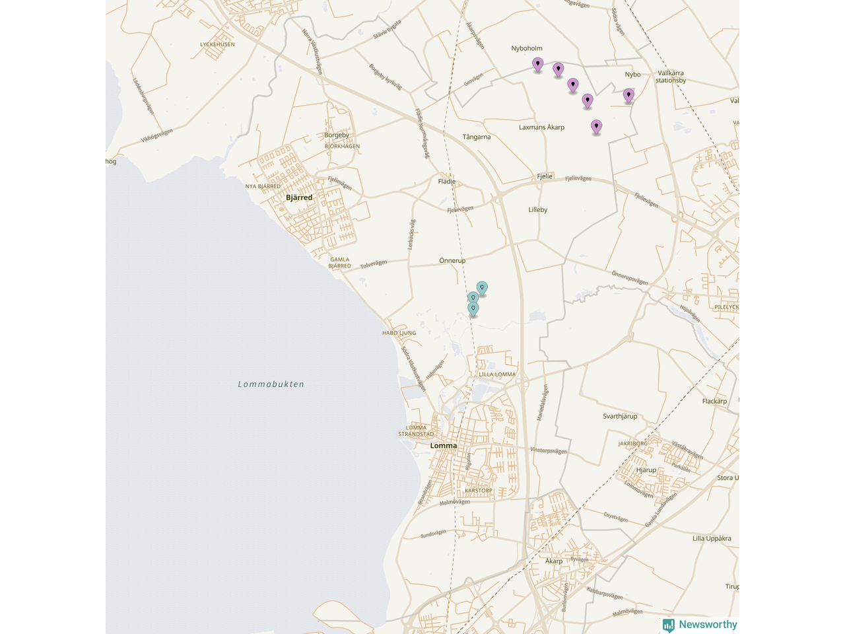The image size is (845, 634).
Task: Select the second purple pin in the diagonal row from Nyboholm
Action: (x=558, y=70)
